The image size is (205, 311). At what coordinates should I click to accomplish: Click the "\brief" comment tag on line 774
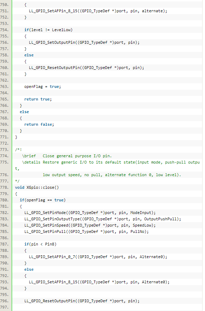pyautogui.click(x=29, y=156)
